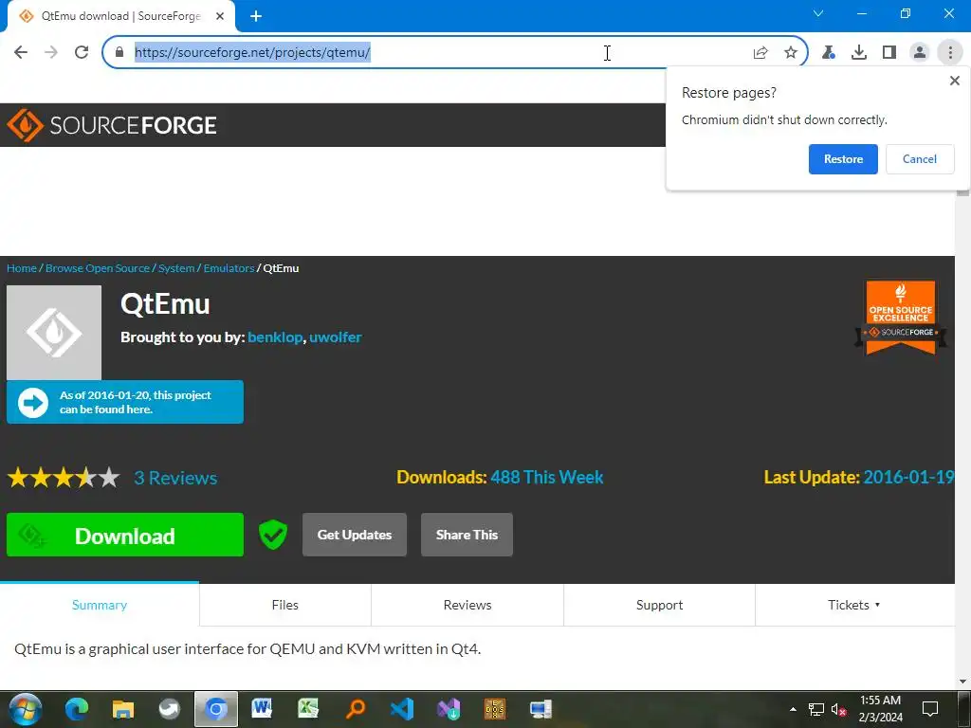Click the muted volume tray icon

coord(838,709)
